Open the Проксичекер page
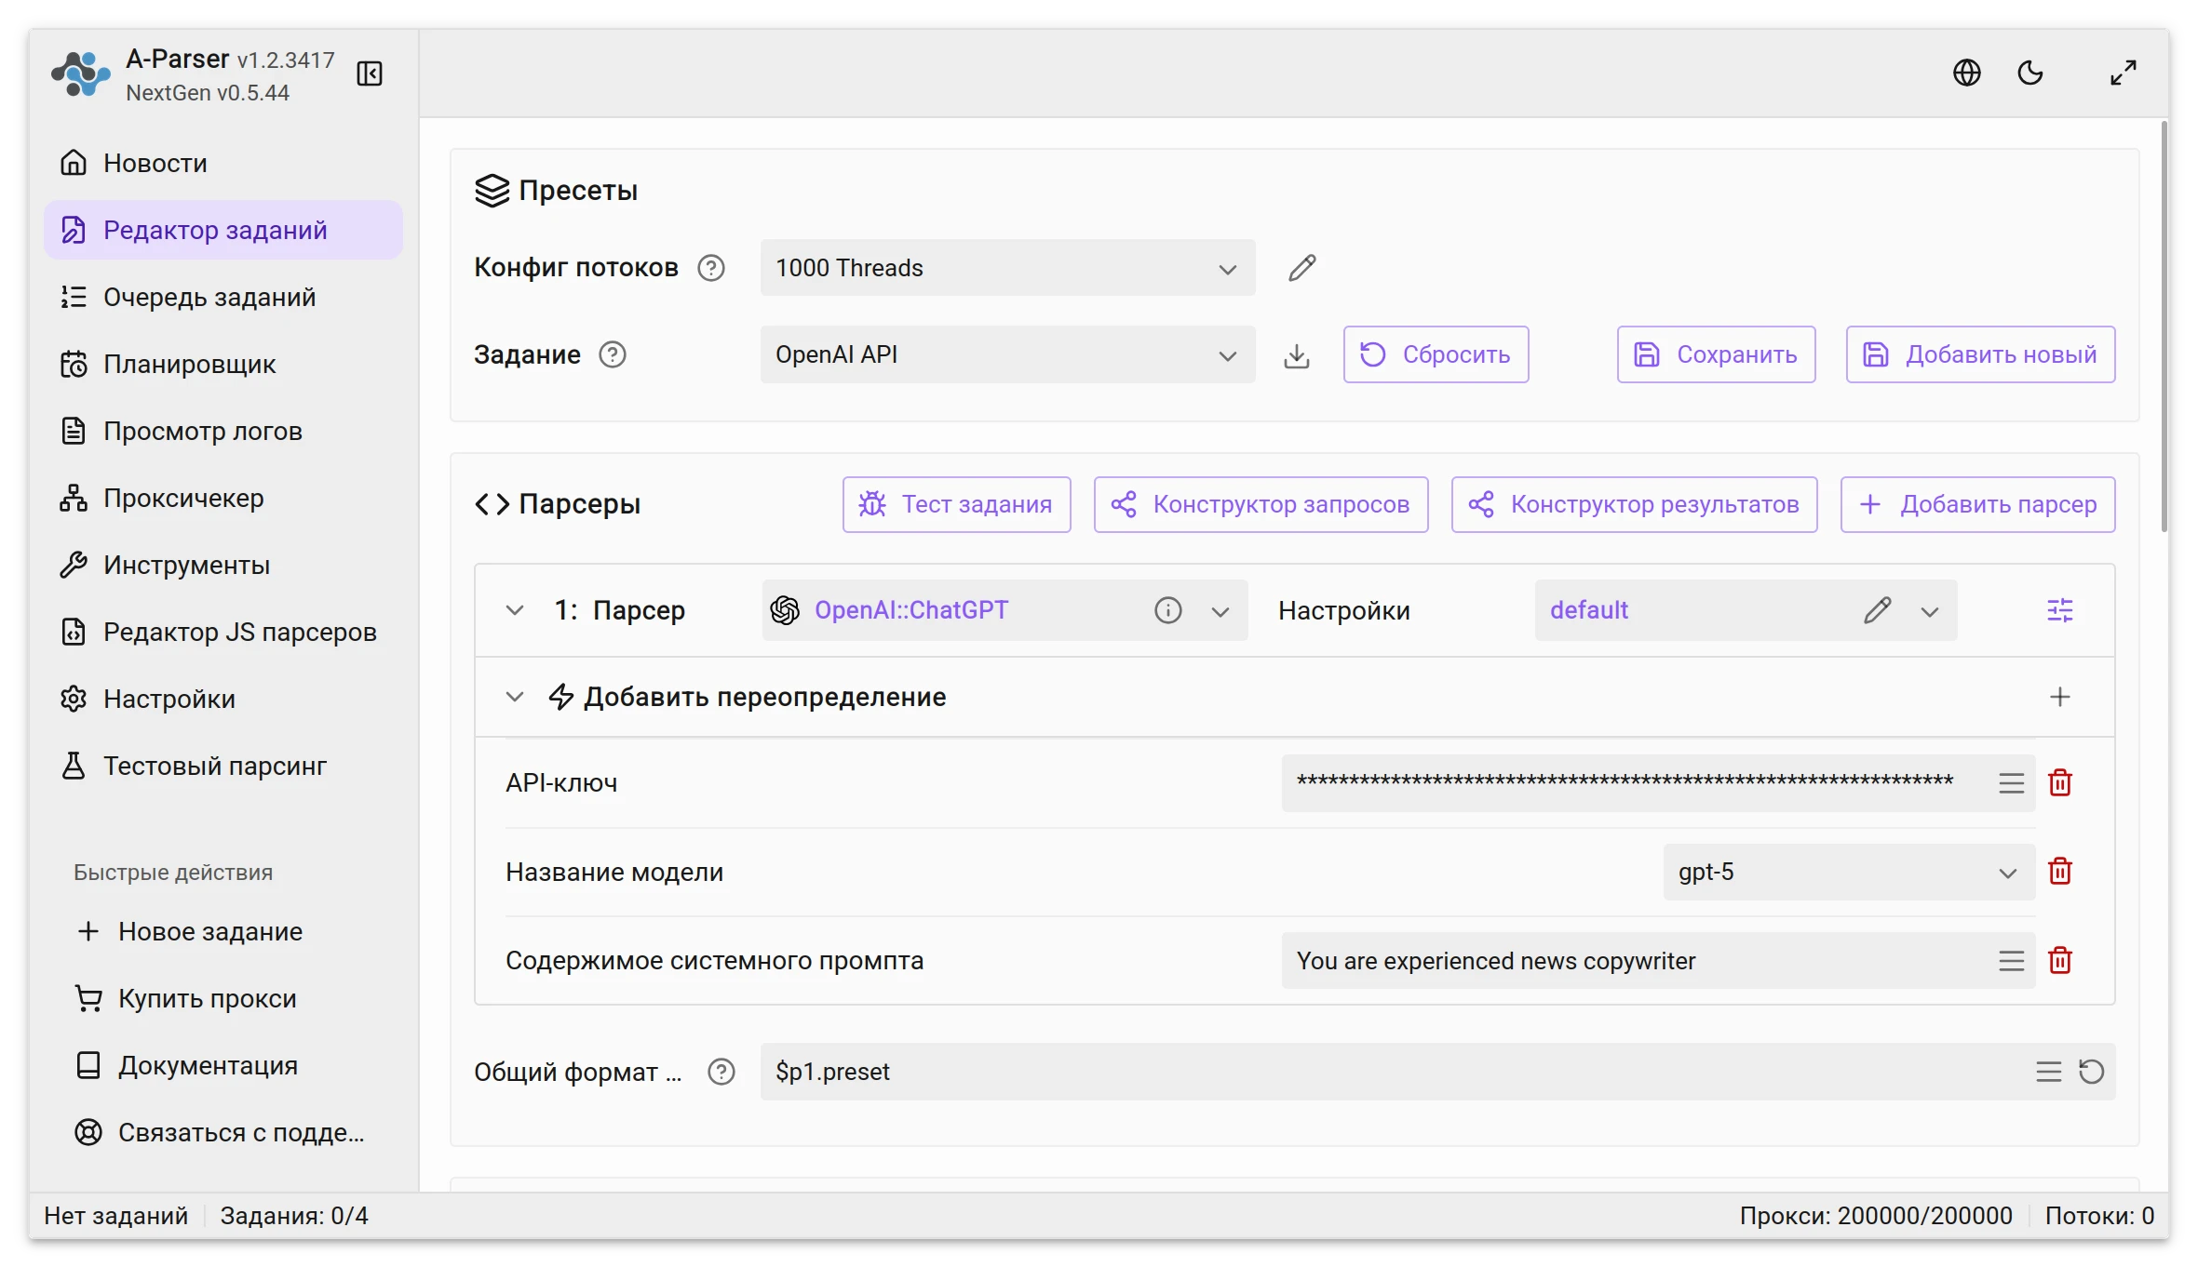The height and width of the screenshot is (1267, 2198). tap(223, 498)
